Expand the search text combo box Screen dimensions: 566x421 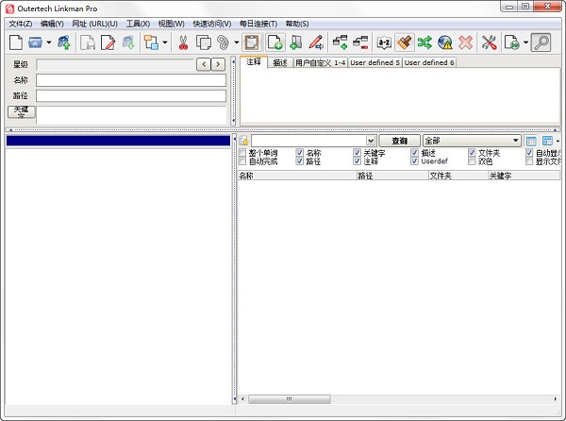(x=371, y=141)
